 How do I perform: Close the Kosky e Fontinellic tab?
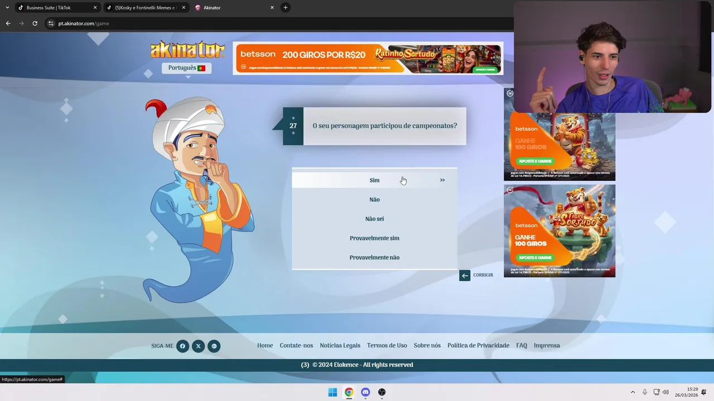click(x=184, y=8)
